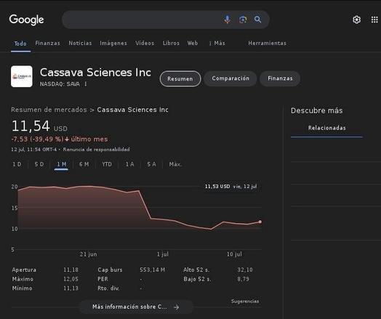The image size is (381, 319).
Task: Click the Máximo value 12,05
Action: click(x=71, y=279)
